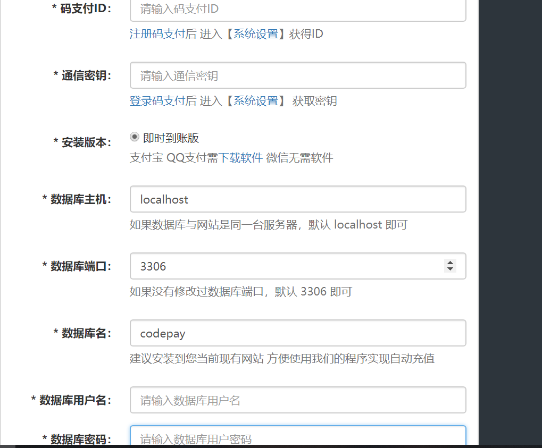This screenshot has height=448, width=542.
Task: Click the 数据库用户名 input field
Action: (x=298, y=400)
